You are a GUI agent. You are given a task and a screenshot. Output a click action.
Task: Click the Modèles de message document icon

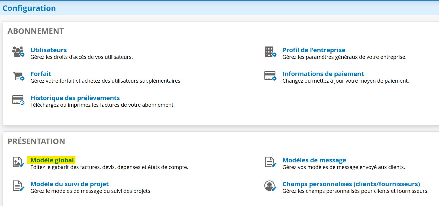coord(270,162)
